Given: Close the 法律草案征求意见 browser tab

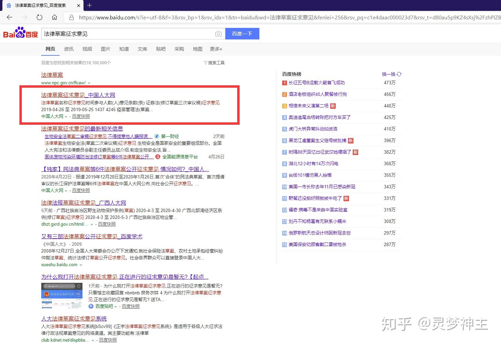Looking at the screenshot, I should 78,5.
